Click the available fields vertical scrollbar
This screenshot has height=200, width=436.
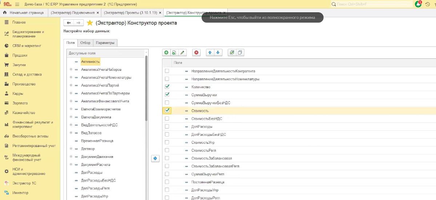147,89
